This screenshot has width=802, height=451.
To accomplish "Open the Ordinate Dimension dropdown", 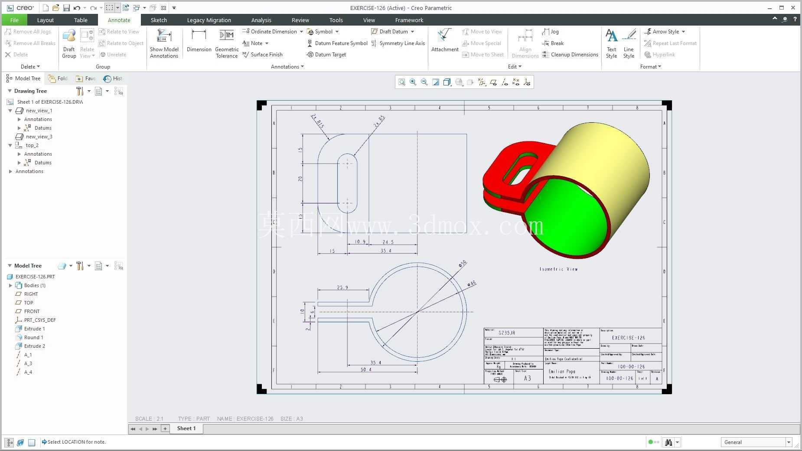I will (x=301, y=32).
